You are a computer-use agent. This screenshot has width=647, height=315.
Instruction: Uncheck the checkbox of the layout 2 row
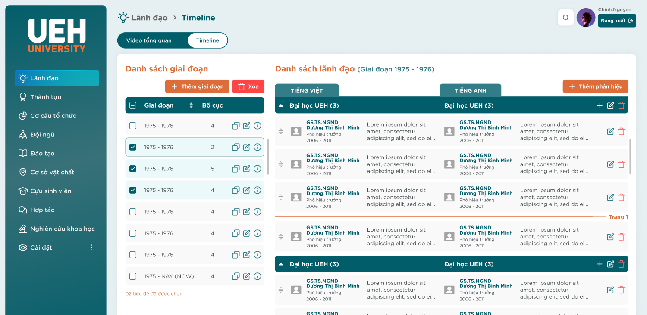tap(133, 147)
